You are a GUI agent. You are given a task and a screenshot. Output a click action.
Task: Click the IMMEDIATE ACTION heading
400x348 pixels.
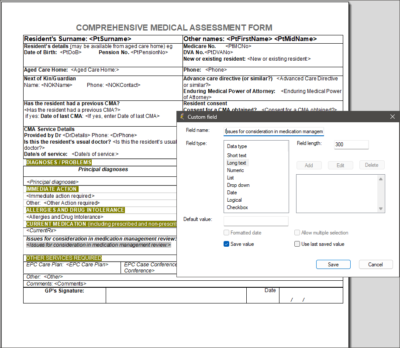52,189
